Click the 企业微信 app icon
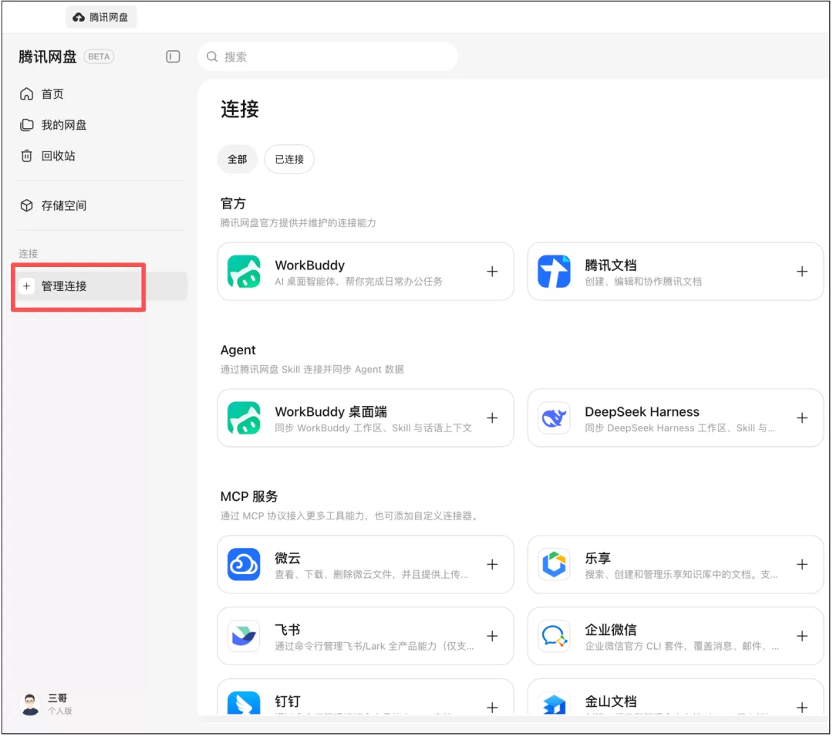 pos(554,637)
